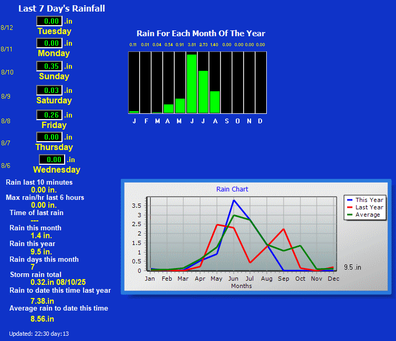396x341 pixels.
Task: Select the July bar in monthly chart
Action: [203, 91]
